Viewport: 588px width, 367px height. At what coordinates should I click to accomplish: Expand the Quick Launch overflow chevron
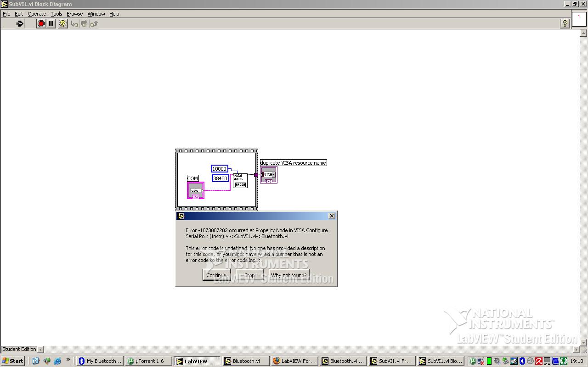[68, 360]
